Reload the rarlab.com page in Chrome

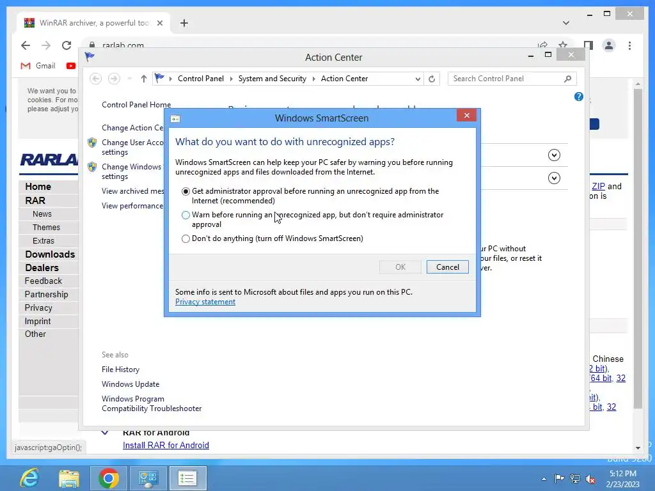pyautogui.click(x=67, y=45)
